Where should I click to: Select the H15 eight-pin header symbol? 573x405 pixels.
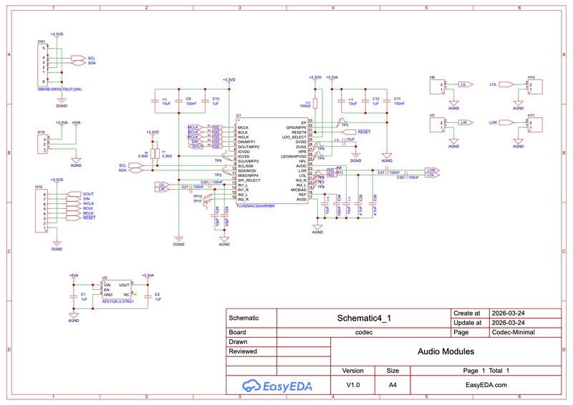(42, 210)
